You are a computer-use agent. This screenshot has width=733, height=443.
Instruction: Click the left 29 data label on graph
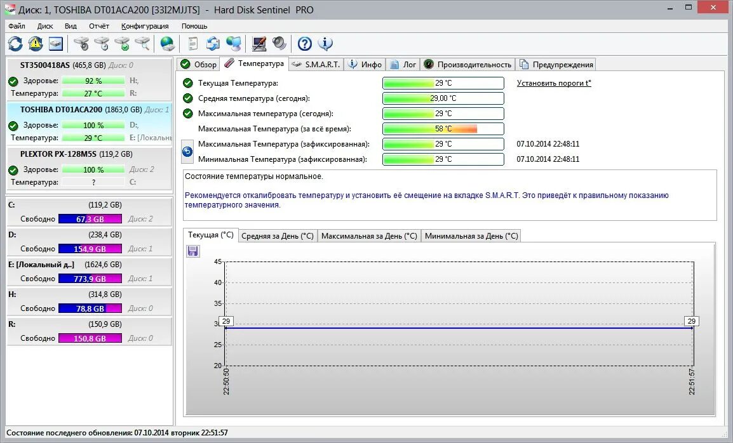coord(226,322)
